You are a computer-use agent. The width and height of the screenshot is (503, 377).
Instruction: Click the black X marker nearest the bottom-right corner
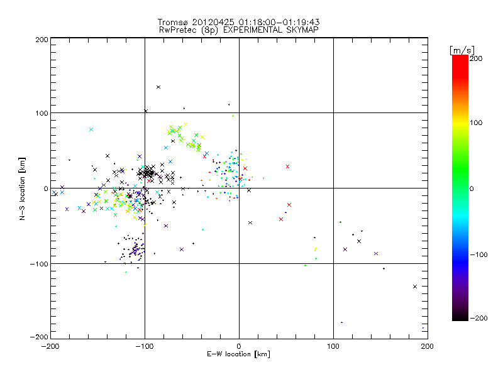tap(415, 287)
